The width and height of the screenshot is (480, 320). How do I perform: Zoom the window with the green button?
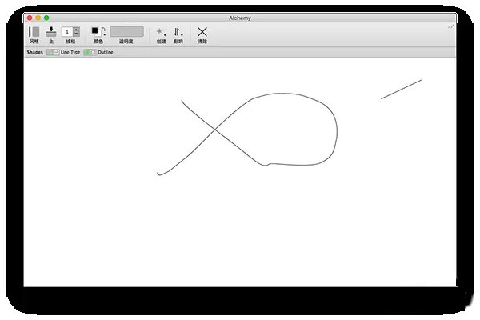tap(46, 17)
